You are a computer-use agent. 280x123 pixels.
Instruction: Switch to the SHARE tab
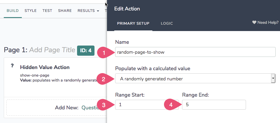click(65, 11)
